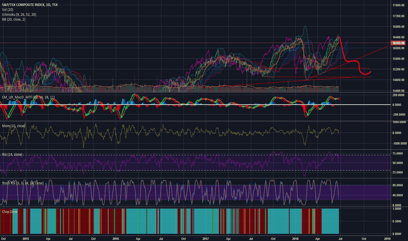Click the Stoch RSI 40.0000 scale value
This screenshot has width=408, height=241.
pyautogui.click(x=397, y=195)
